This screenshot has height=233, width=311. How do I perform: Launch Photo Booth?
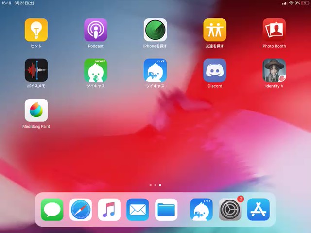(x=274, y=30)
